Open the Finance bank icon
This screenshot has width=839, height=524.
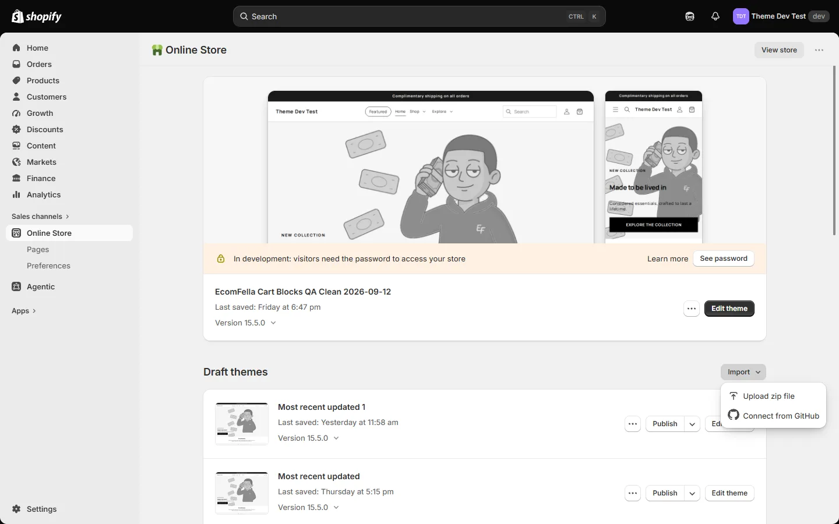pyautogui.click(x=16, y=178)
